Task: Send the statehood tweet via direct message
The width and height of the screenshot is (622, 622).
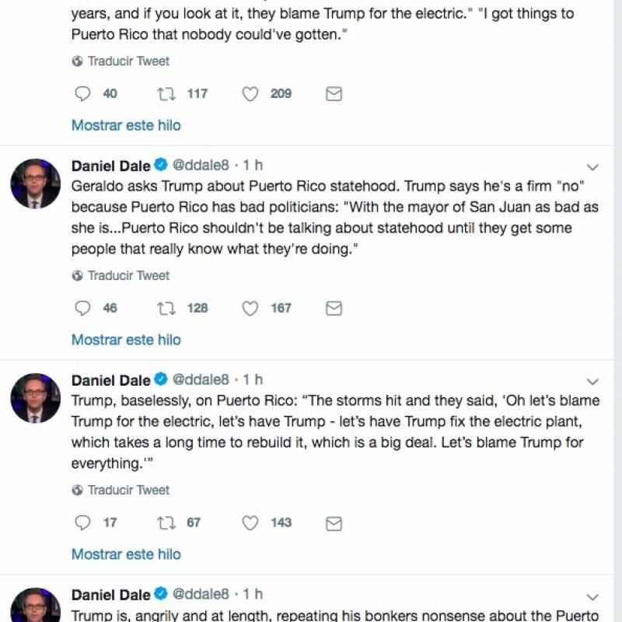Action: [334, 308]
